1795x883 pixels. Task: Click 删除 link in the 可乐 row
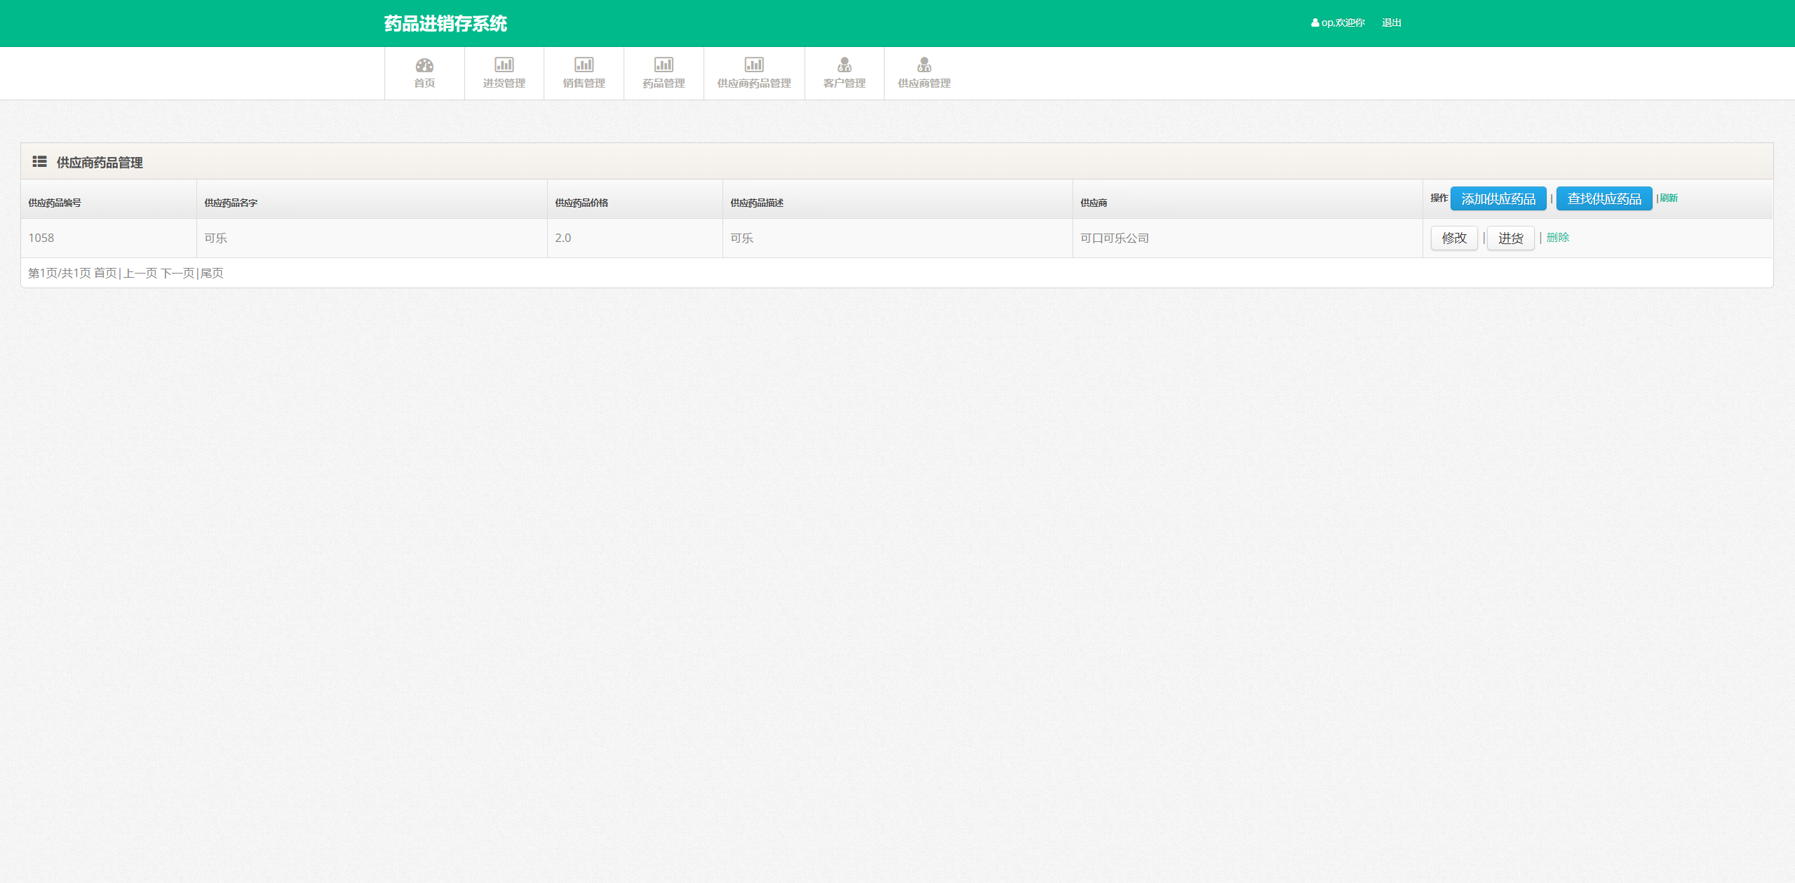click(x=1558, y=238)
